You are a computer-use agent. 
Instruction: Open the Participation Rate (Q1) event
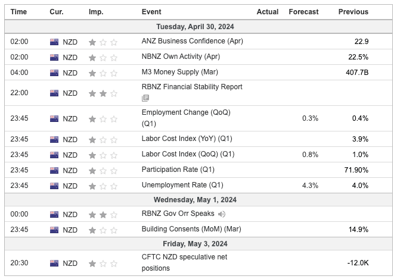click(x=175, y=170)
